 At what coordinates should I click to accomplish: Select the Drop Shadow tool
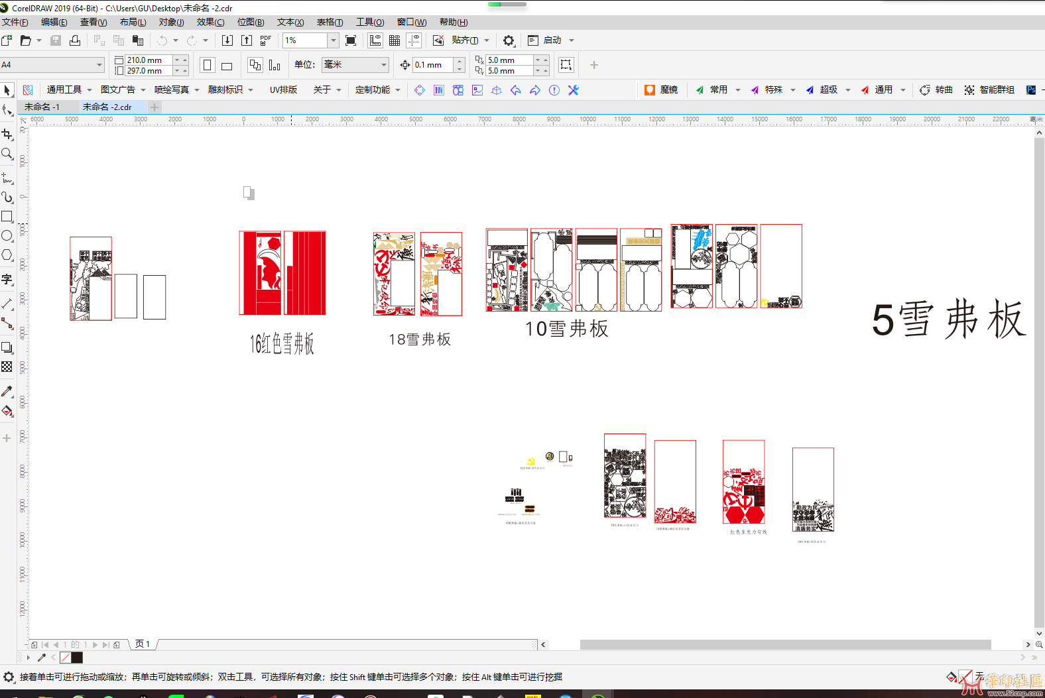7,347
